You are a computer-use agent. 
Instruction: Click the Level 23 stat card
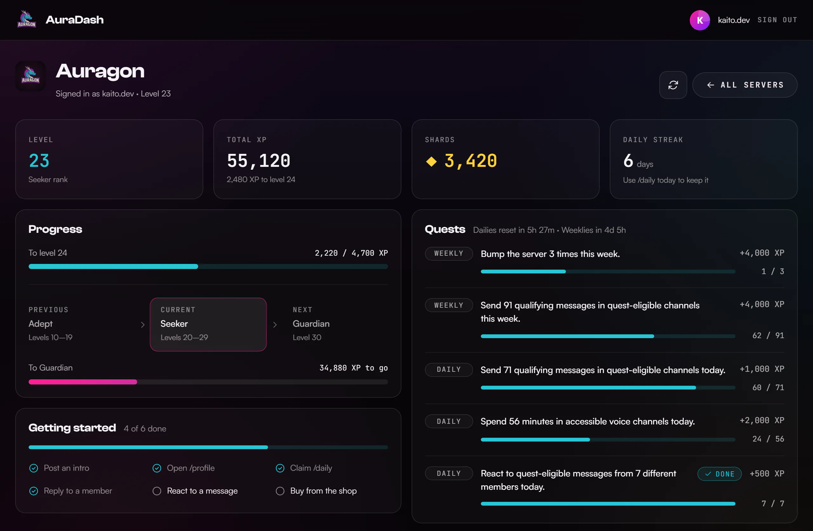pos(109,159)
